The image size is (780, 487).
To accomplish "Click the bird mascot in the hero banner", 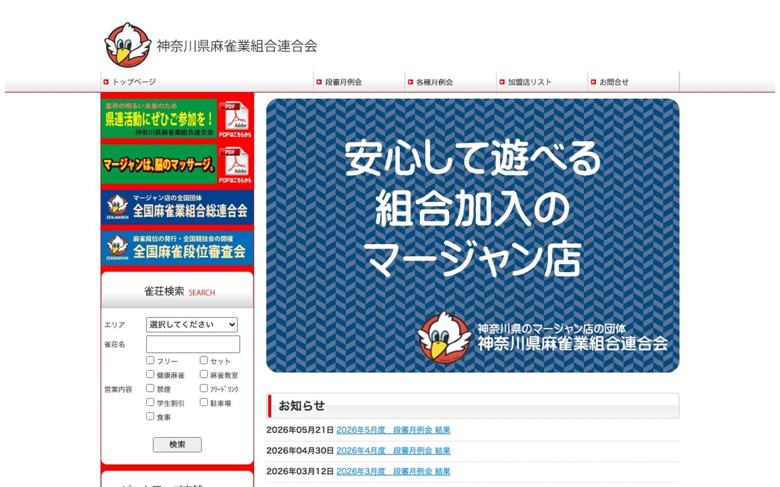I will point(445,336).
